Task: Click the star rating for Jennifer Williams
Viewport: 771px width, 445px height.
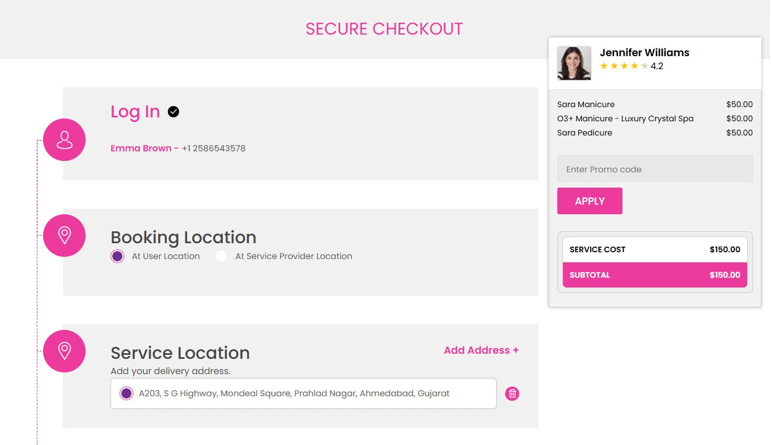Action: coord(624,66)
